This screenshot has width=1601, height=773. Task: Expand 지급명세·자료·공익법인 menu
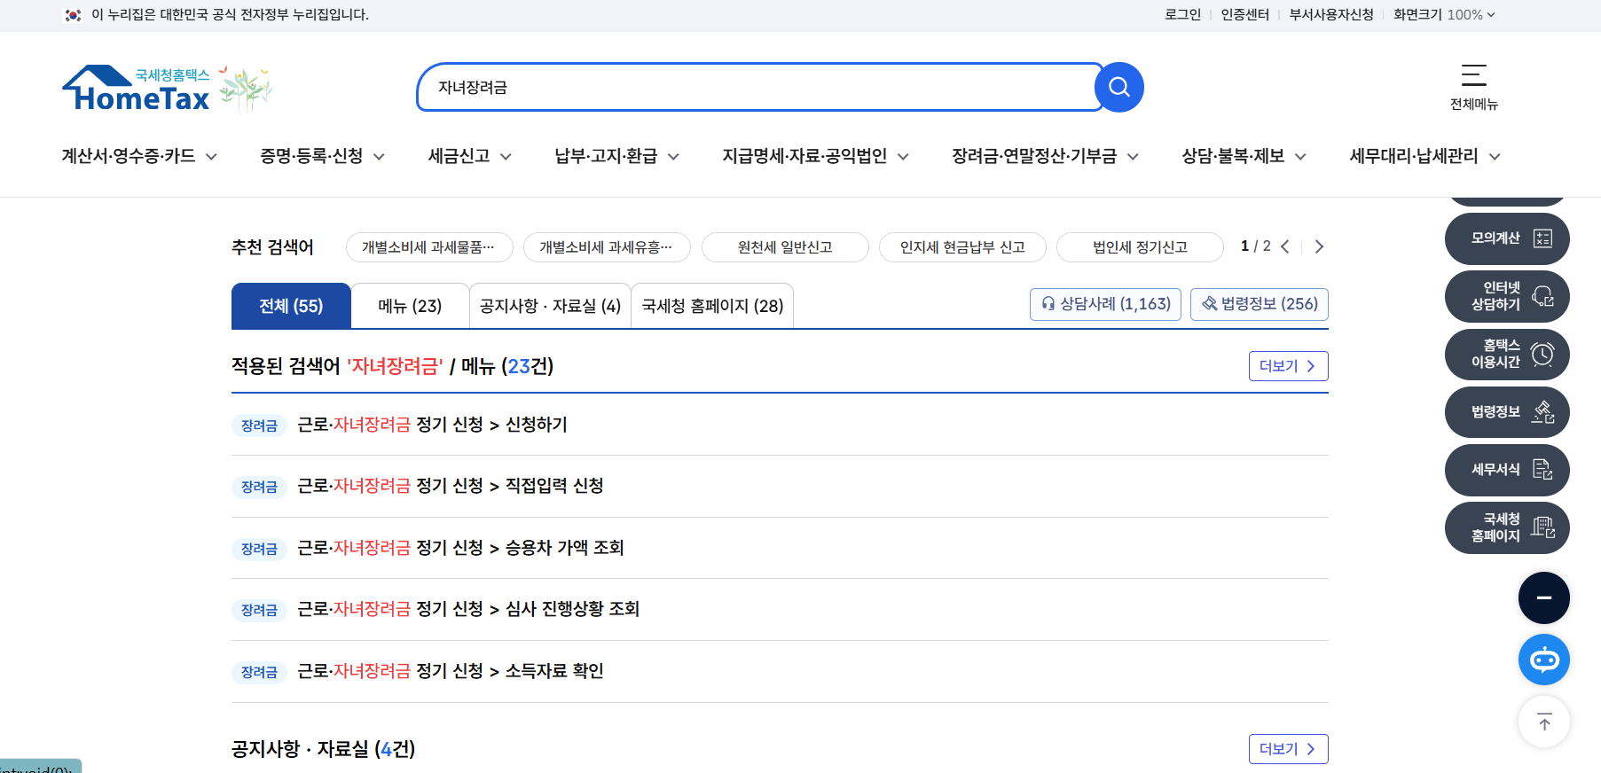(815, 156)
